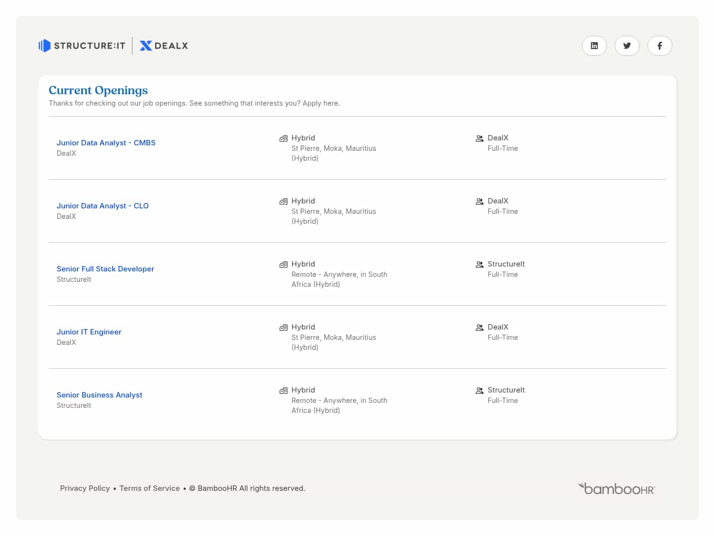This screenshot has width=715, height=536.
Task: Open Senior Full Stack Developer posting
Action: [105, 268]
